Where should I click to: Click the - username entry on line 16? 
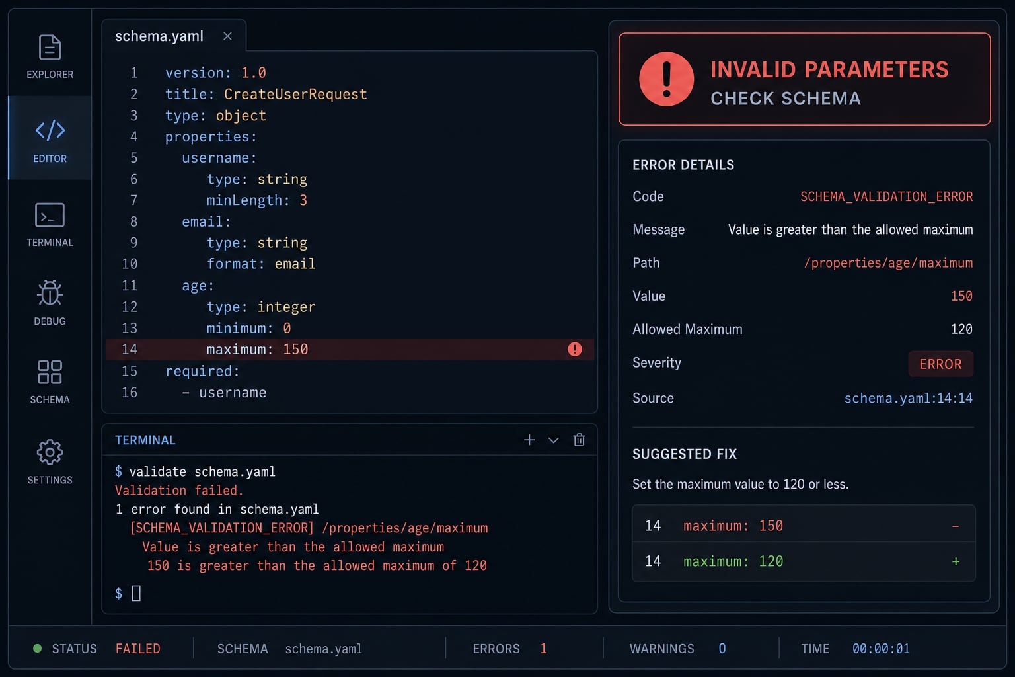224,393
